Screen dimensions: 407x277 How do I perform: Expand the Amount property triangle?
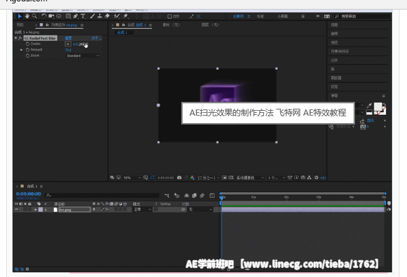tap(21, 49)
